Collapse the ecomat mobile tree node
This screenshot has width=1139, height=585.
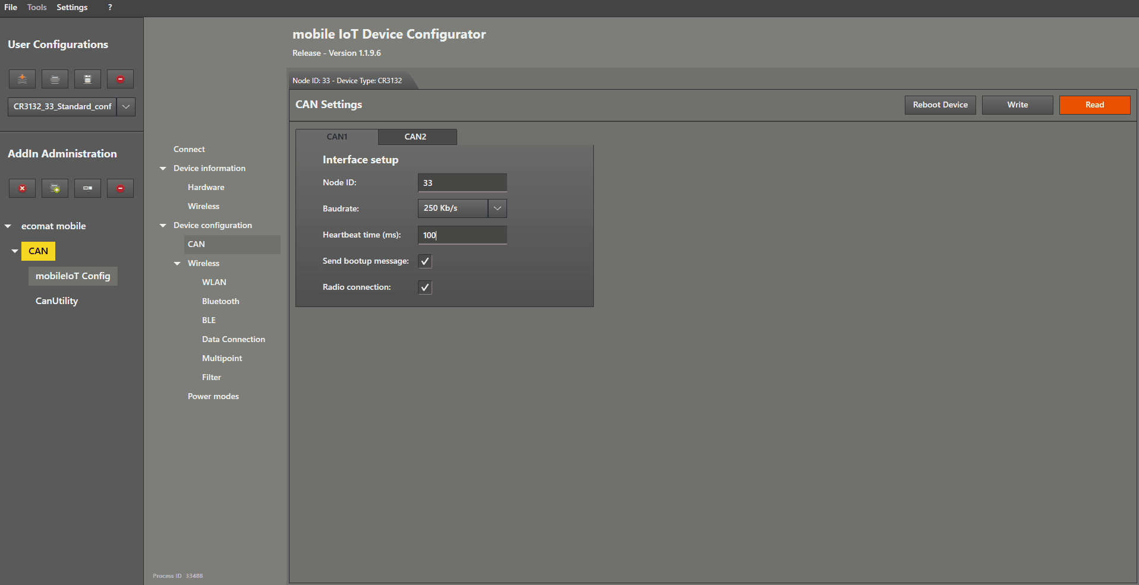coord(8,226)
